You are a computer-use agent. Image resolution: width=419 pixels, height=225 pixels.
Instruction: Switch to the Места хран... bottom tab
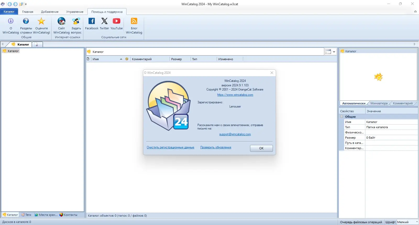coord(46,215)
